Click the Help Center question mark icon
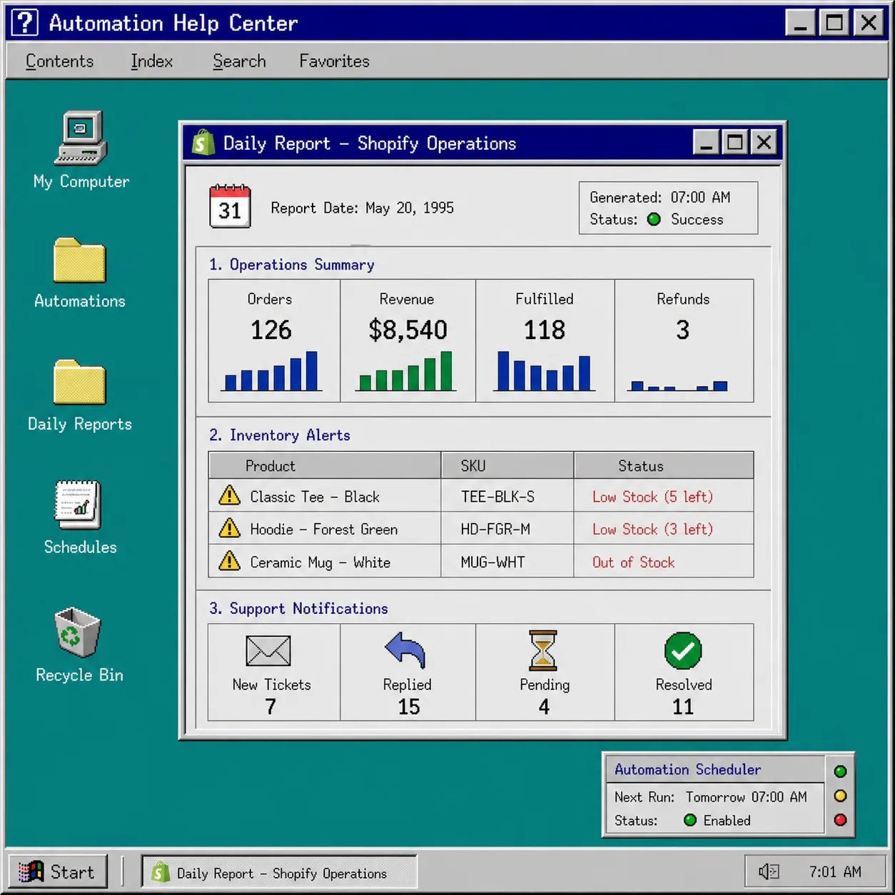895x895 pixels. pyautogui.click(x=25, y=23)
